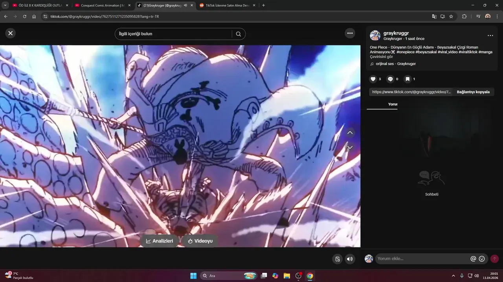
Task: Open the graykruggr username link
Action: [396, 33]
